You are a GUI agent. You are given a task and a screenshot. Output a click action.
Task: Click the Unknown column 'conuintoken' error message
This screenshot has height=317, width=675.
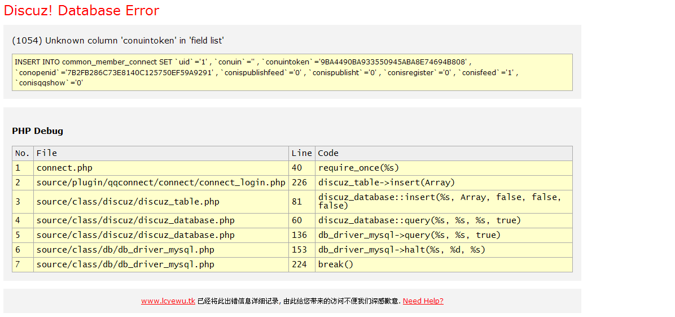coord(118,41)
